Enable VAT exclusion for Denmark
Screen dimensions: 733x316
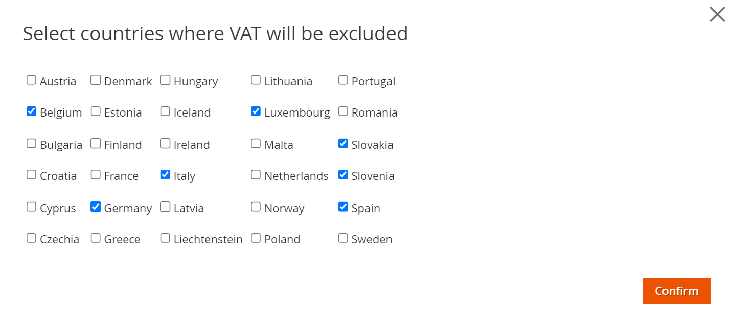(96, 80)
